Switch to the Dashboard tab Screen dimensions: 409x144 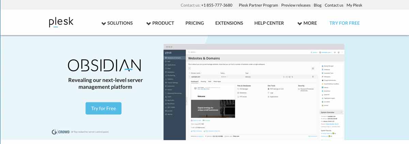194,82
